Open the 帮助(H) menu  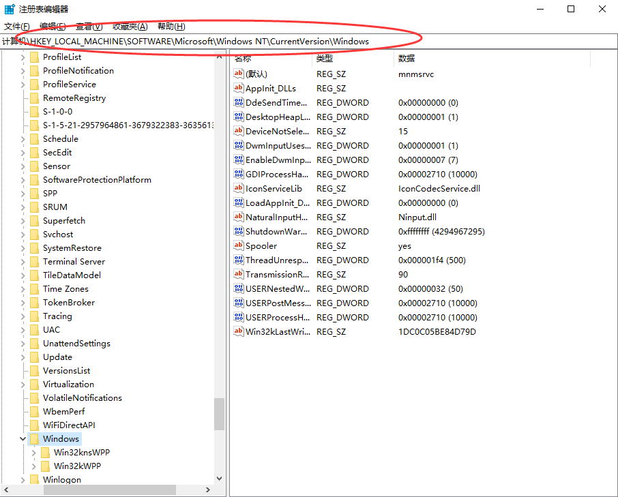(x=171, y=27)
